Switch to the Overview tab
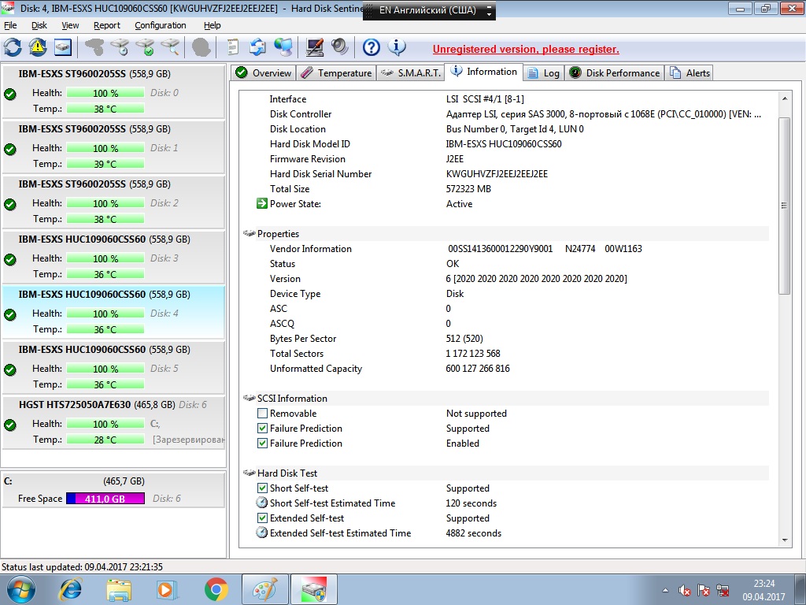The height and width of the screenshot is (605, 806). pyautogui.click(x=263, y=73)
